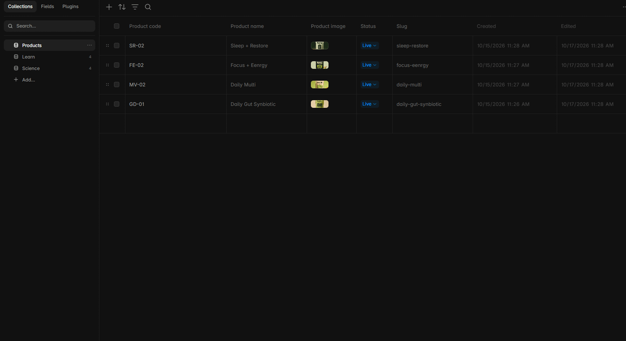Open the Learn collection

pyautogui.click(x=50, y=57)
